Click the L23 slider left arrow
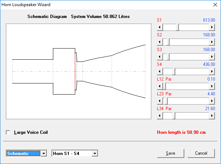Image resolution: width=221 pixels, height=164 pixels. [160, 101]
